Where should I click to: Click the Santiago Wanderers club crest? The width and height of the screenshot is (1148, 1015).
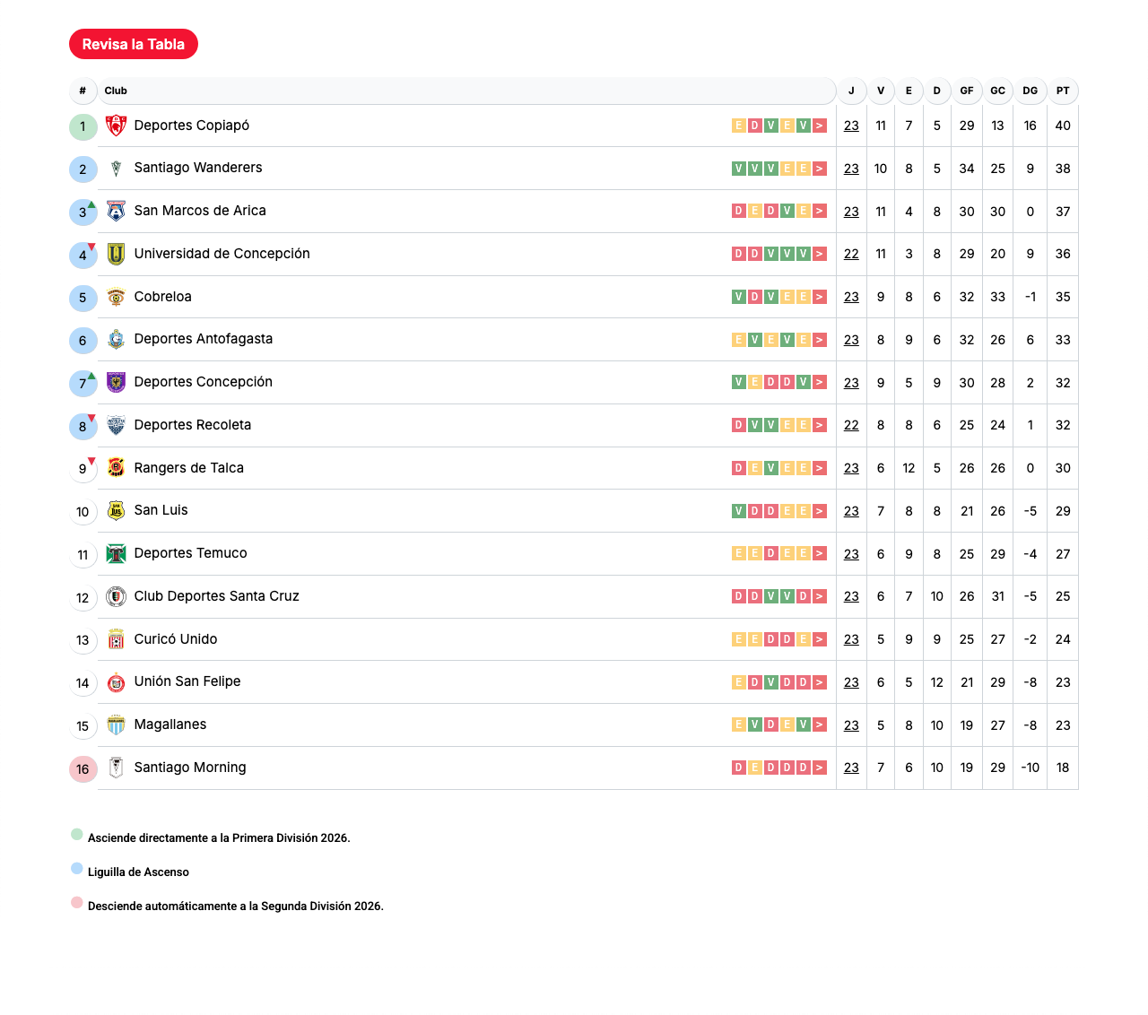(116, 169)
